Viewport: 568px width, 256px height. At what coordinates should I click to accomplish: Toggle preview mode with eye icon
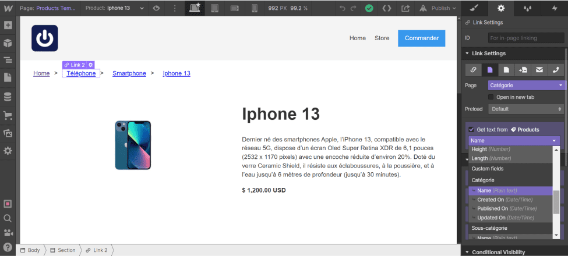(x=156, y=8)
